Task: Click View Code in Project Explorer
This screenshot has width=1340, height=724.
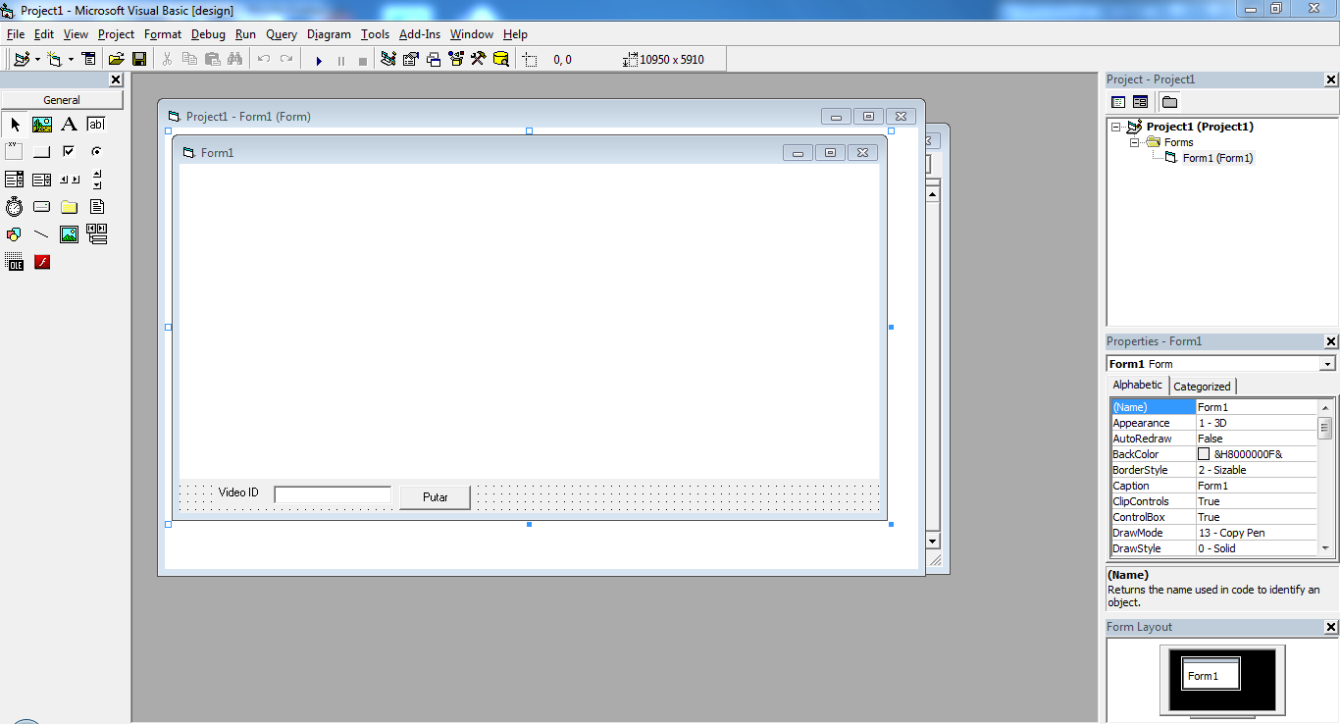Action: click(x=1118, y=101)
